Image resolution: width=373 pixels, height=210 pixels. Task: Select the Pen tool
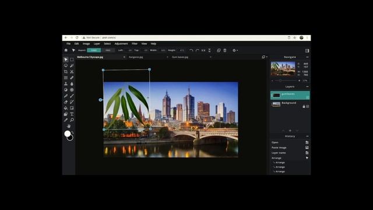tap(66, 96)
